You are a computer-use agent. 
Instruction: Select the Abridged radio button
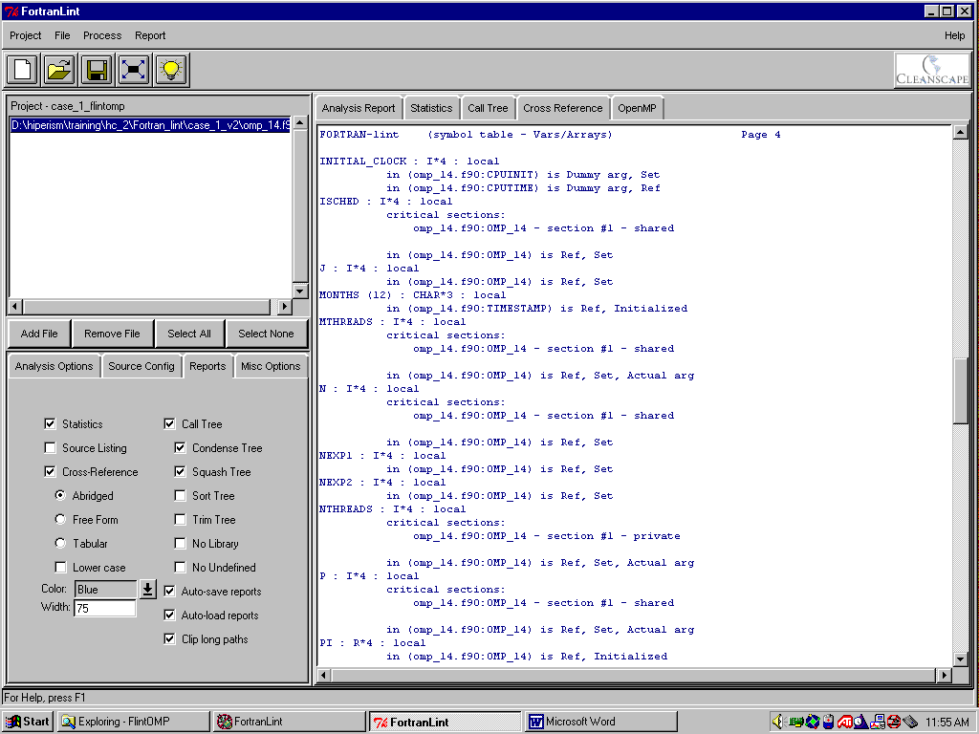coord(60,496)
